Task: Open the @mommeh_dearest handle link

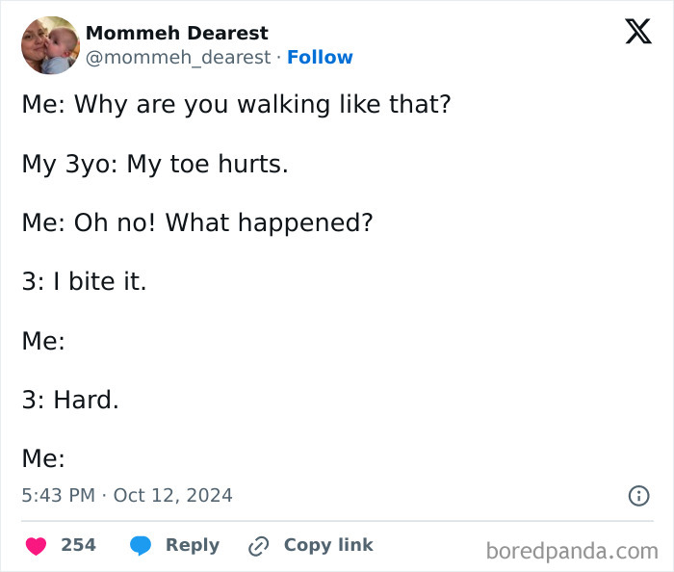Action: [x=178, y=58]
